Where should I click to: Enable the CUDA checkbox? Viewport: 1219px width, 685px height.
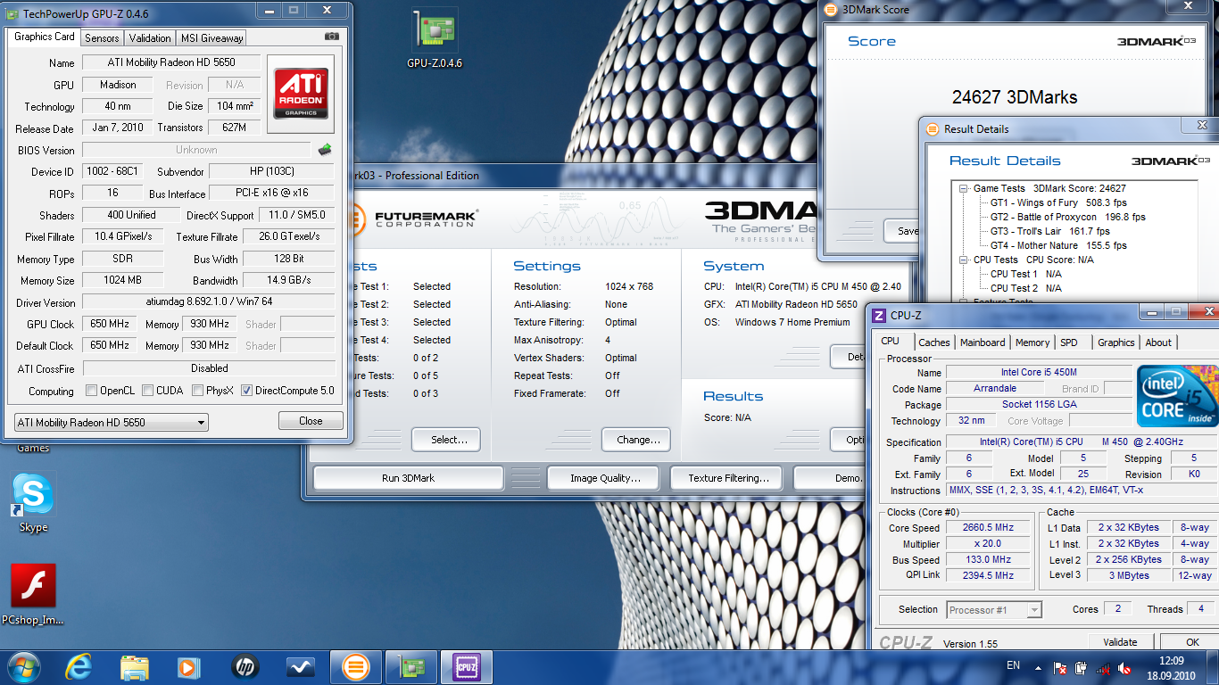[147, 391]
